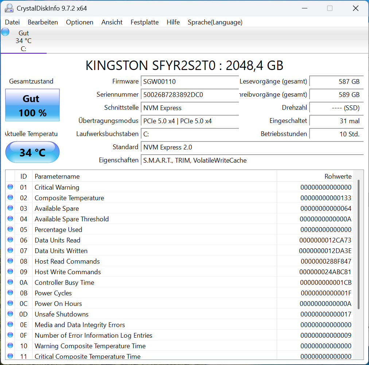
Task: Click the status orb for Critical Warning
Action: [x=10, y=187]
